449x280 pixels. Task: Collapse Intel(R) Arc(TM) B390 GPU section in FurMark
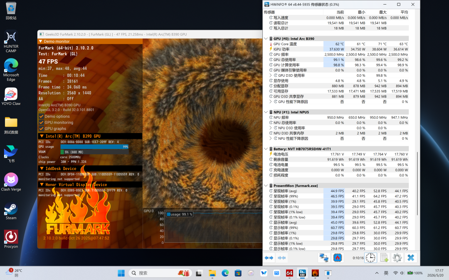[x=42, y=136]
